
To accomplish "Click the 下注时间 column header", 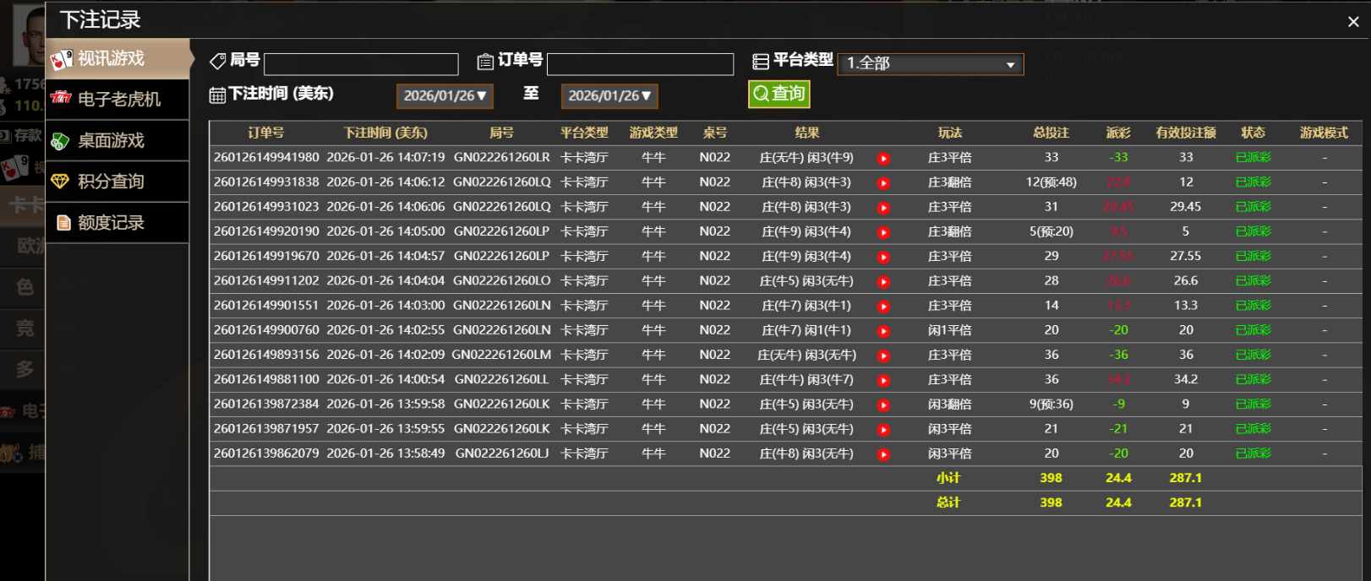I will [x=385, y=133].
